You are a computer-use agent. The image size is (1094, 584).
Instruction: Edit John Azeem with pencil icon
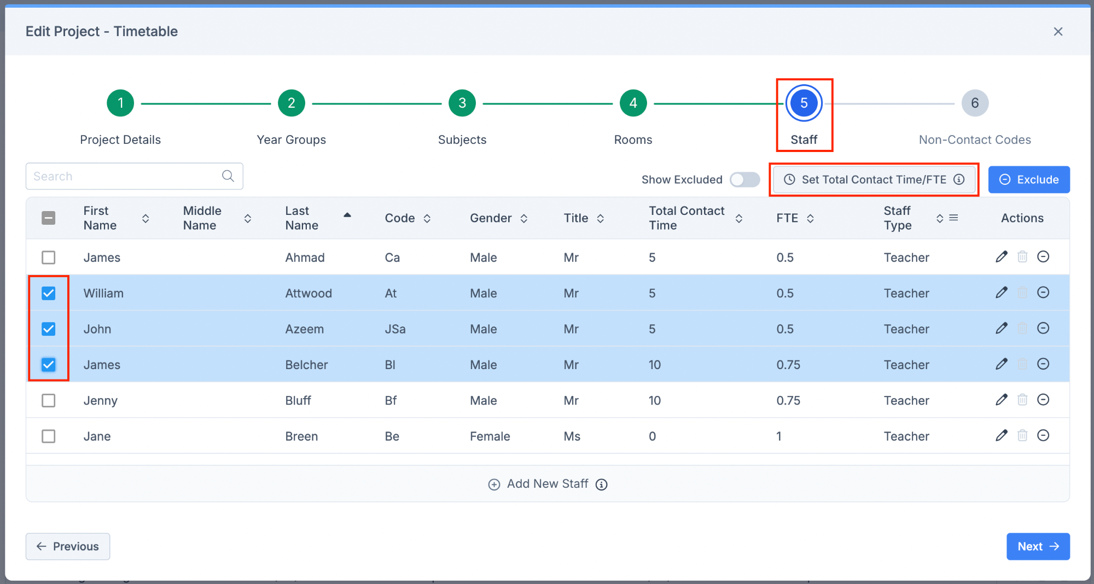(x=1002, y=328)
